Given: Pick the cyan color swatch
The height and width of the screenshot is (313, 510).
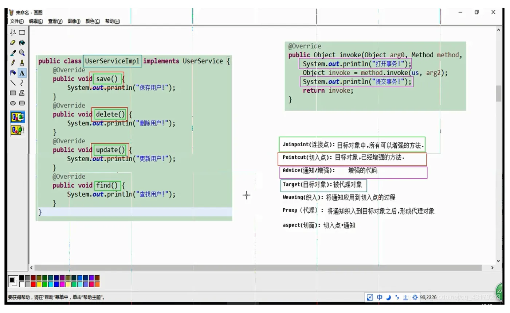Looking at the screenshot, I should [51, 284].
